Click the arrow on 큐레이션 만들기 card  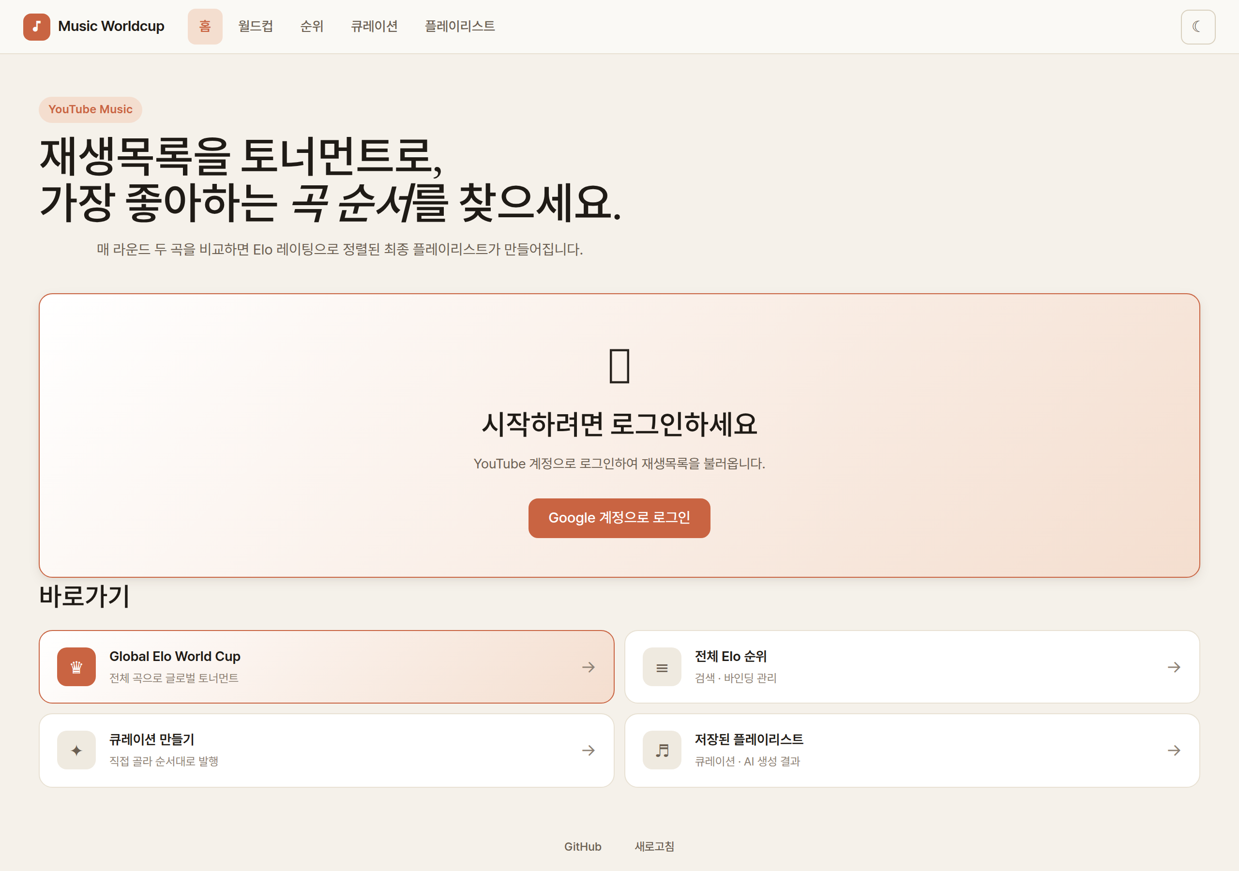588,750
